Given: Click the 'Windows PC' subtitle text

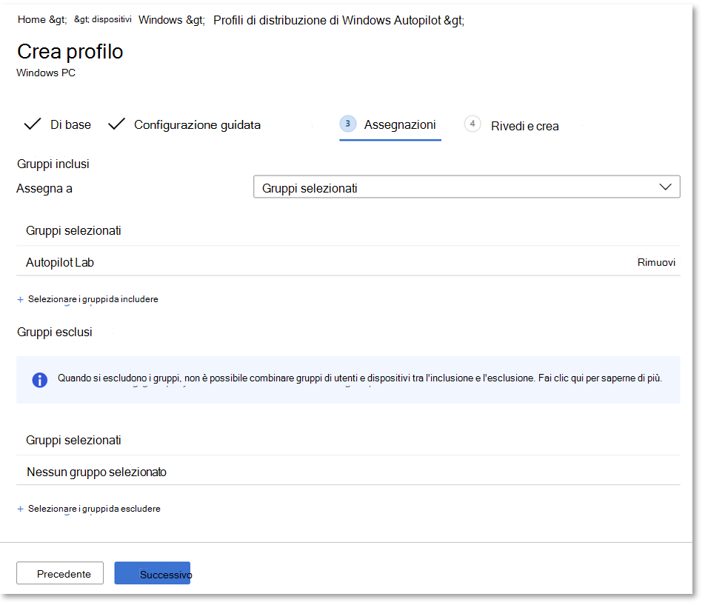Looking at the screenshot, I should tap(46, 73).
